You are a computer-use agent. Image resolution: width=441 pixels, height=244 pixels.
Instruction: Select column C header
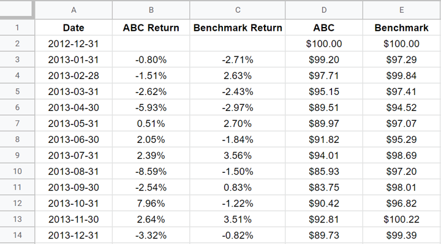click(x=238, y=10)
